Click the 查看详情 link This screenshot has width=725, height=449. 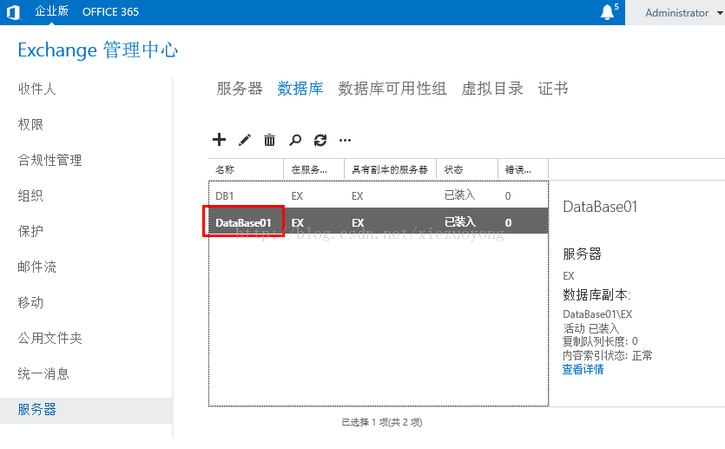click(x=583, y=369)
